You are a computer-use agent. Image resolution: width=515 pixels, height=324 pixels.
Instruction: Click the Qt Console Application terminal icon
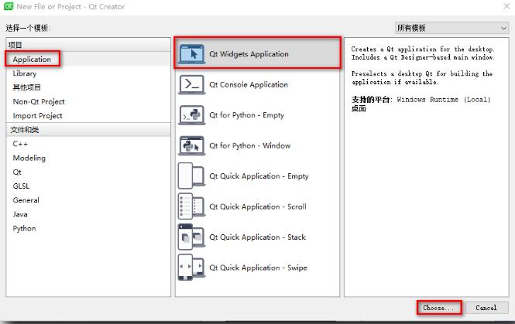coord(192,84)
